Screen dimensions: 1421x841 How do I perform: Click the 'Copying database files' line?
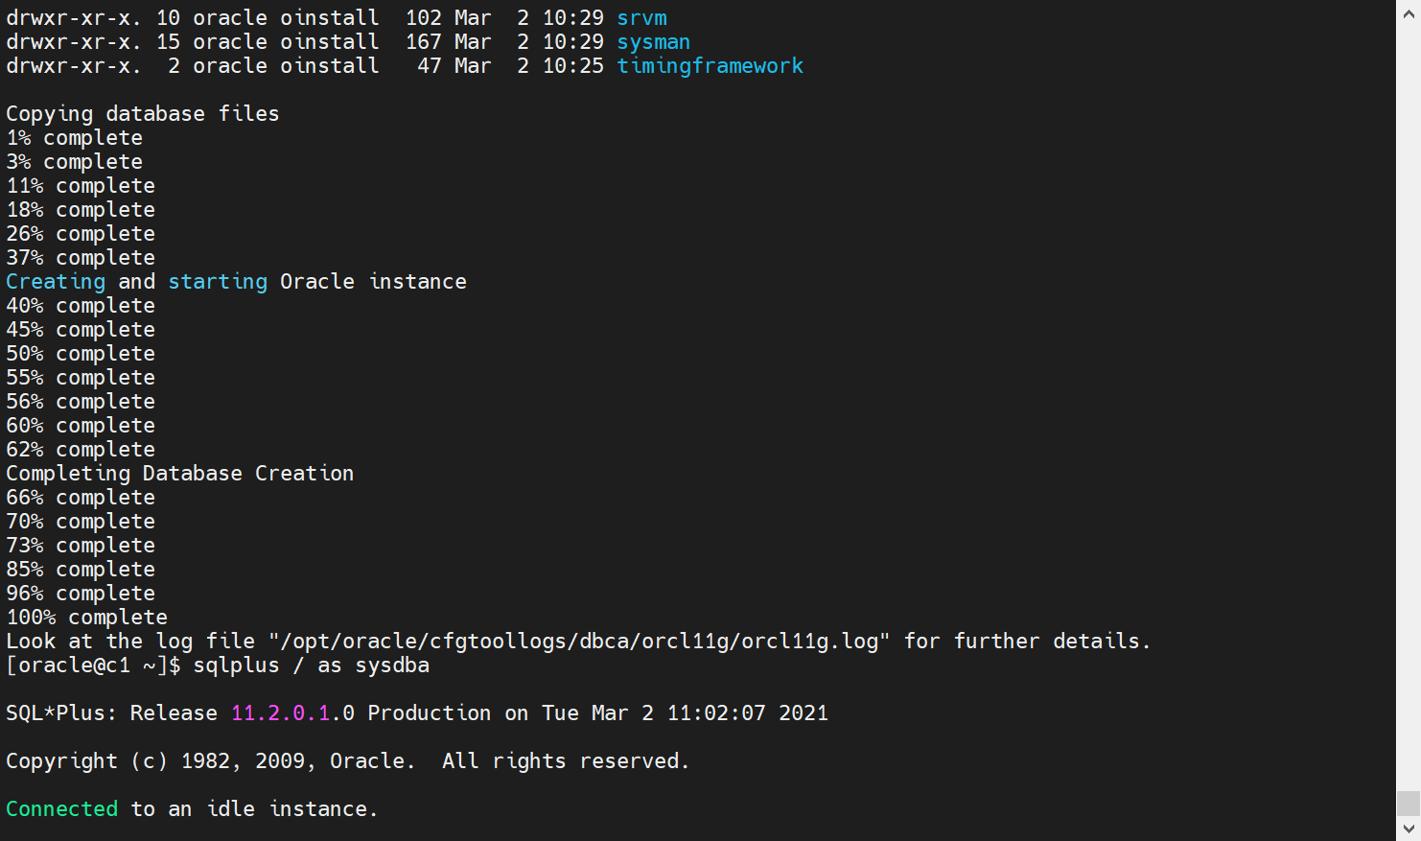click(142, 114)
